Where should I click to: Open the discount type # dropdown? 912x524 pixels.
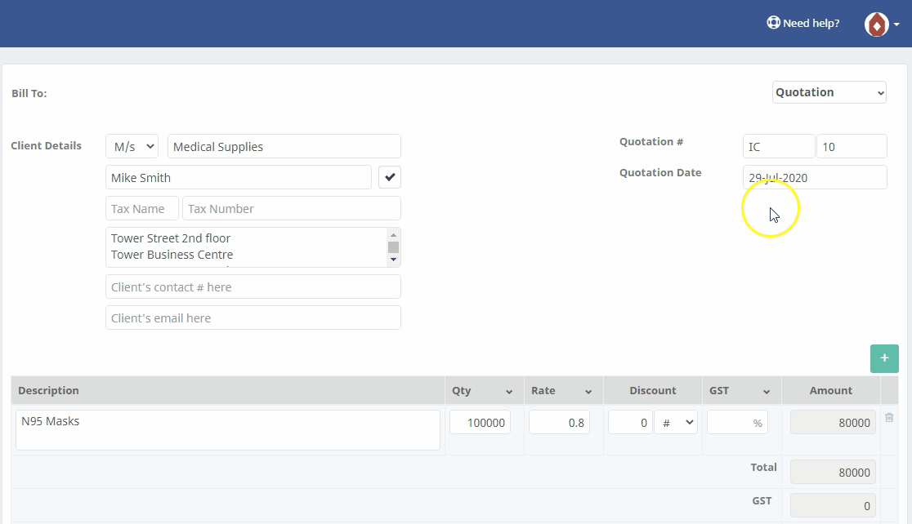pos(675,422)
